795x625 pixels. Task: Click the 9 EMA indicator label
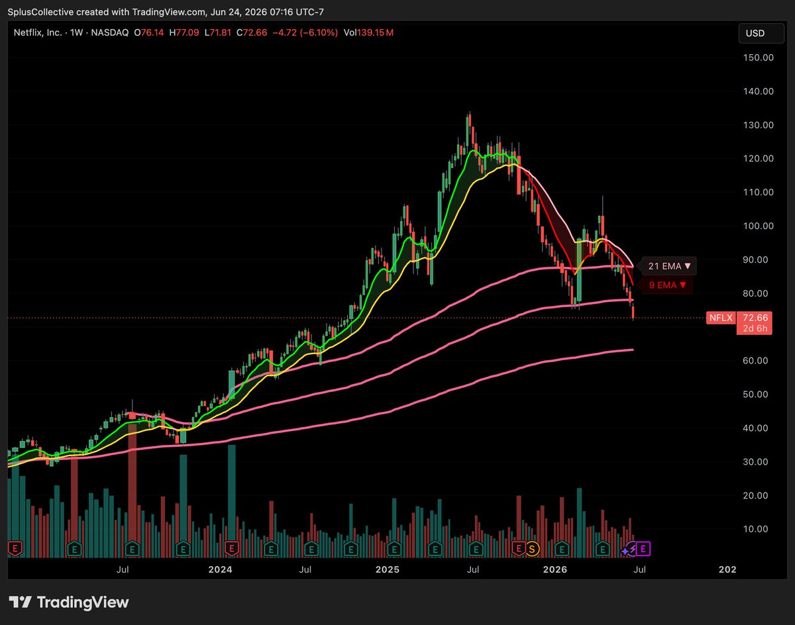point(666,285)
